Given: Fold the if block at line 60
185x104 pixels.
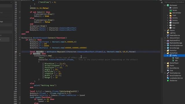Looking at the screenshot, I should coord(20,12).
